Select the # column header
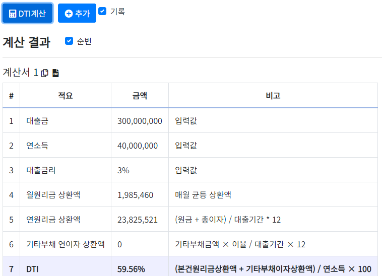This screenshot has height=276, width=382. click(x=11, y=96)
